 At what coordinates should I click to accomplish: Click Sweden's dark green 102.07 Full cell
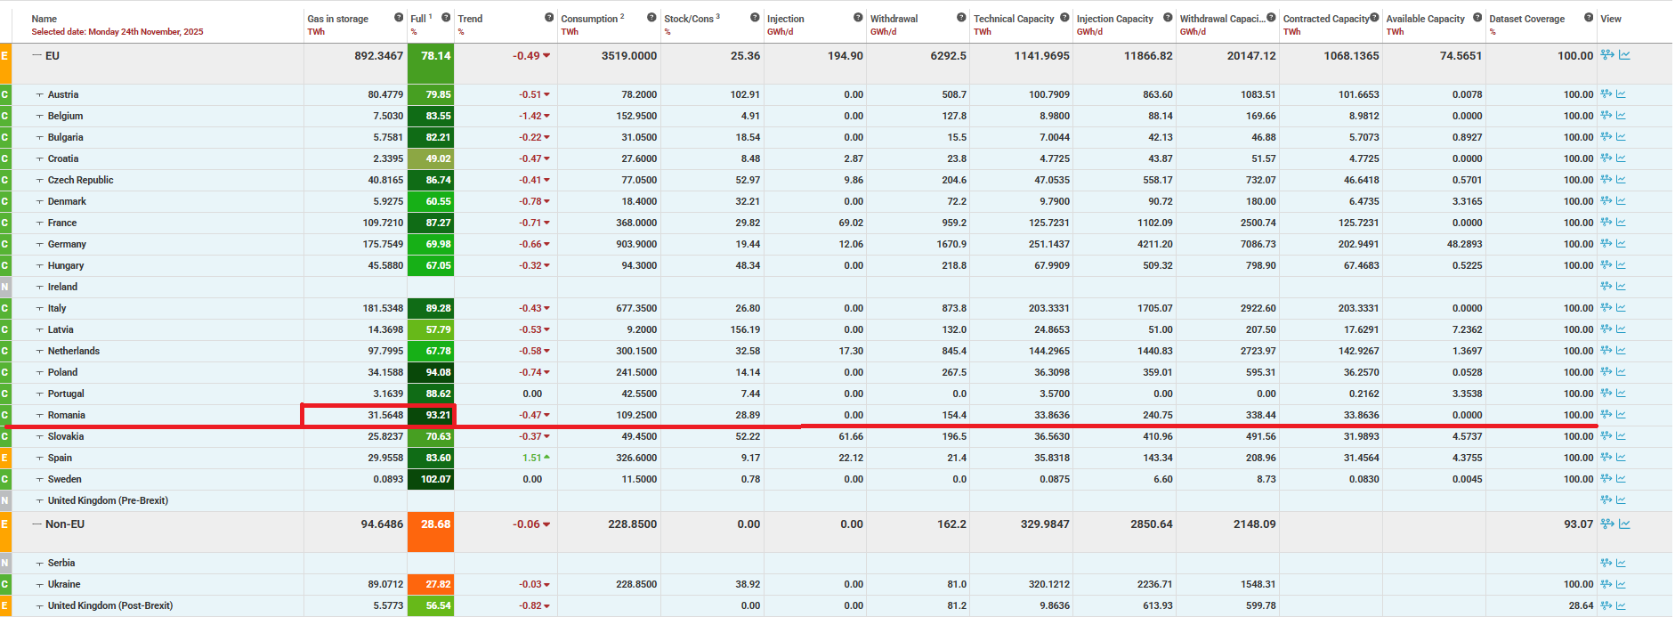(431, 479)
